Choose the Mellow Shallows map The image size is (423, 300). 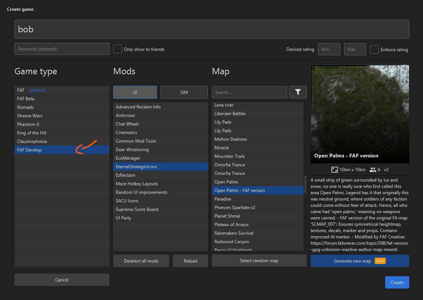click(x=258, y=139)
